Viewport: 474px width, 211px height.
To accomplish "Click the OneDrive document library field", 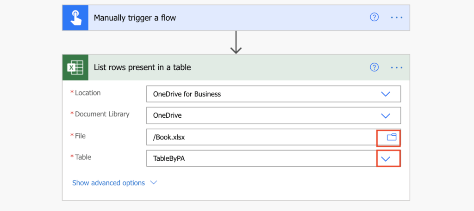I will click(262, 115).
